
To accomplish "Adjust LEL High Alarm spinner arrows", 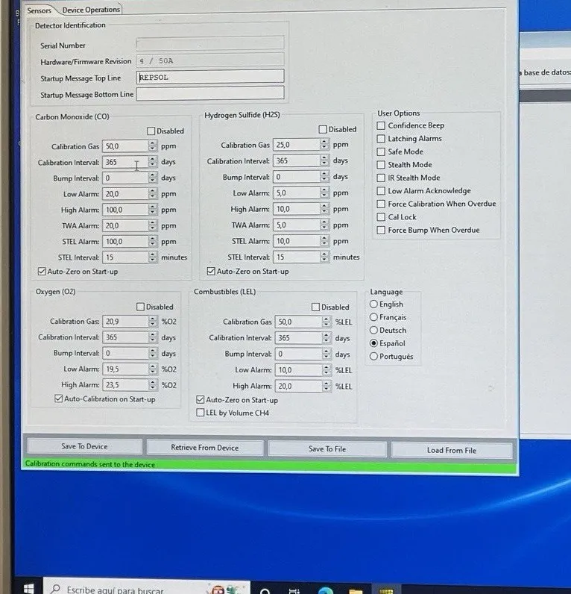I will [326, 386].
